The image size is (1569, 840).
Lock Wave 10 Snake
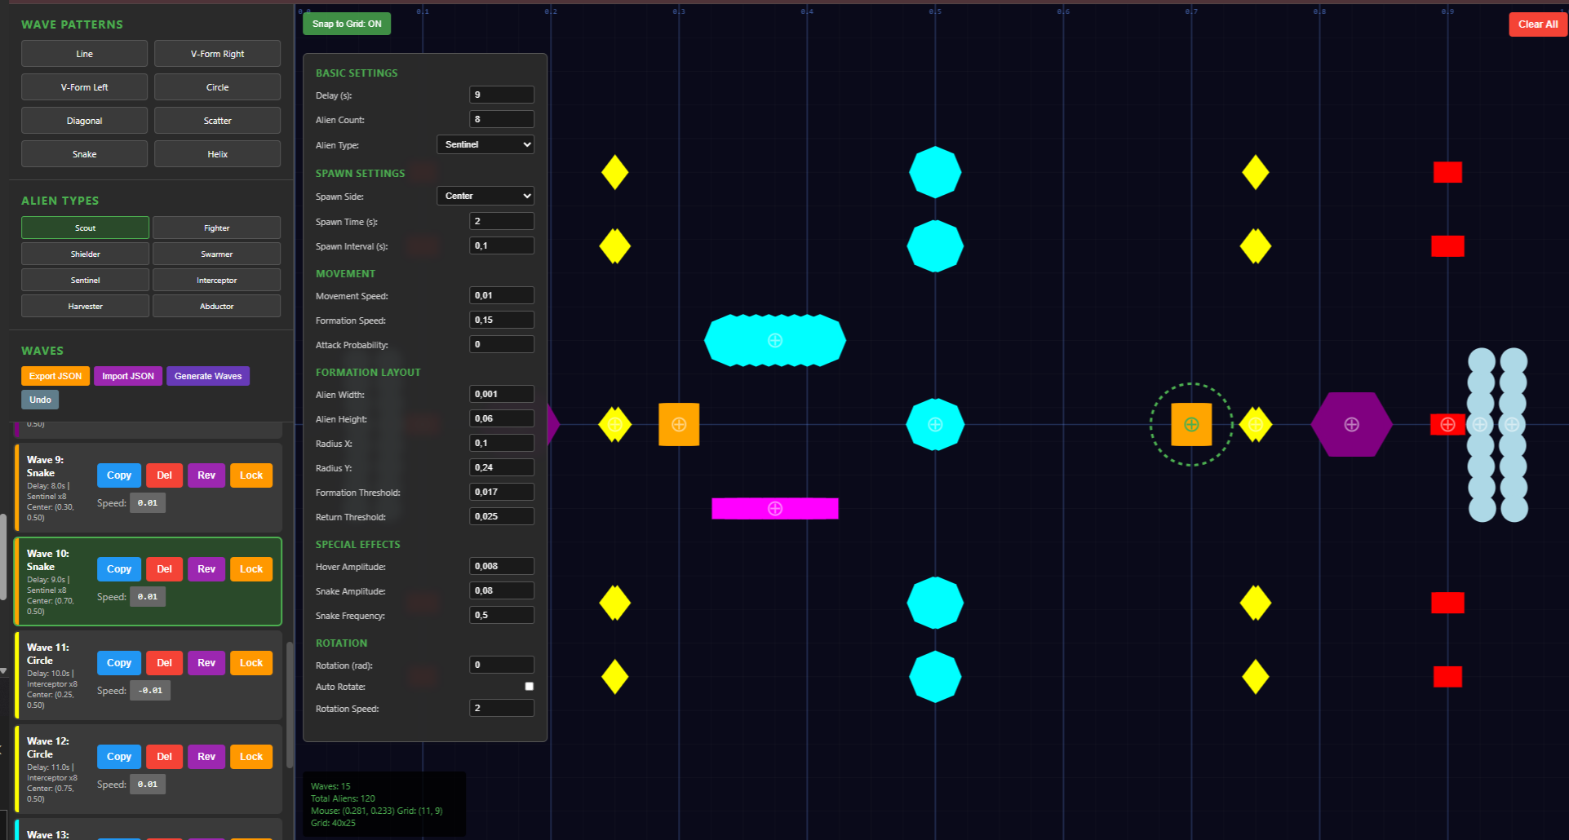point(250,569)
